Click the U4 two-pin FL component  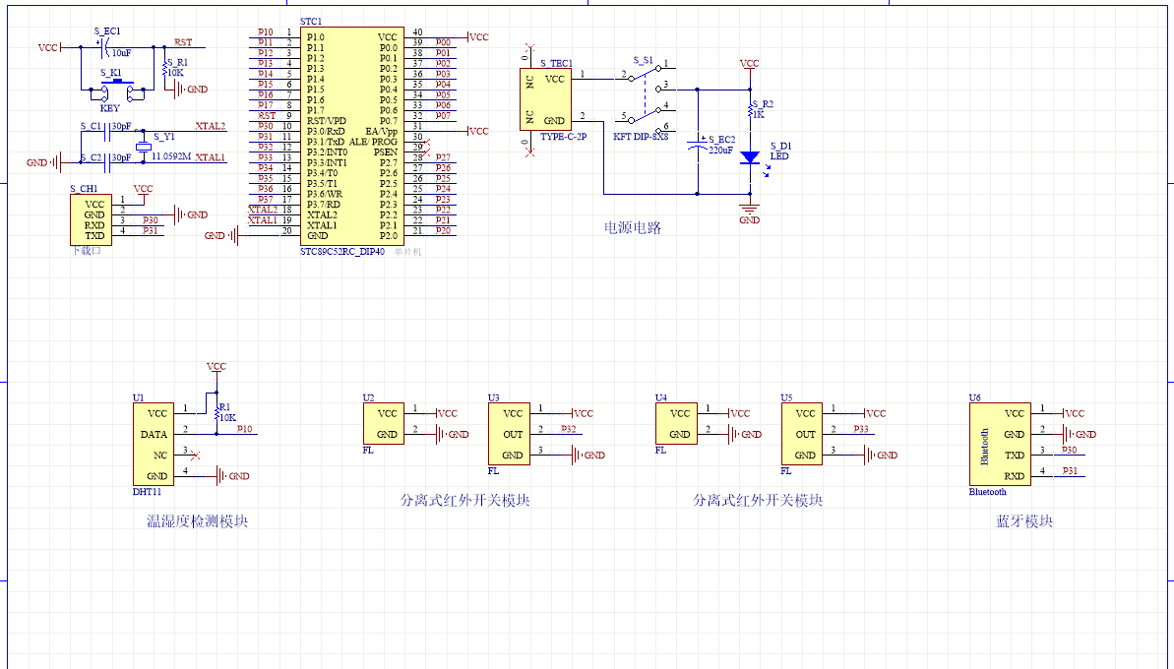click(x=679, y=424)
